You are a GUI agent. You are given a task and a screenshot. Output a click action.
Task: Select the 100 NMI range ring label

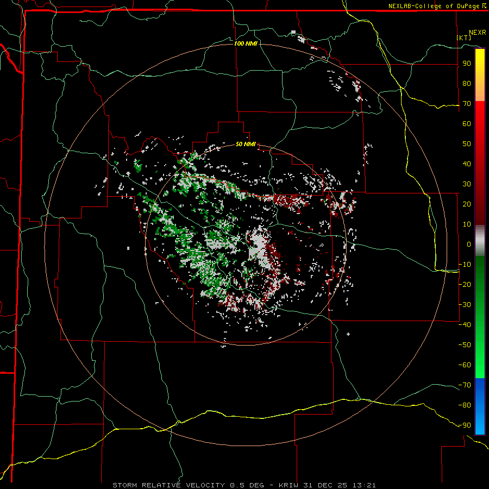pos(246,43)
